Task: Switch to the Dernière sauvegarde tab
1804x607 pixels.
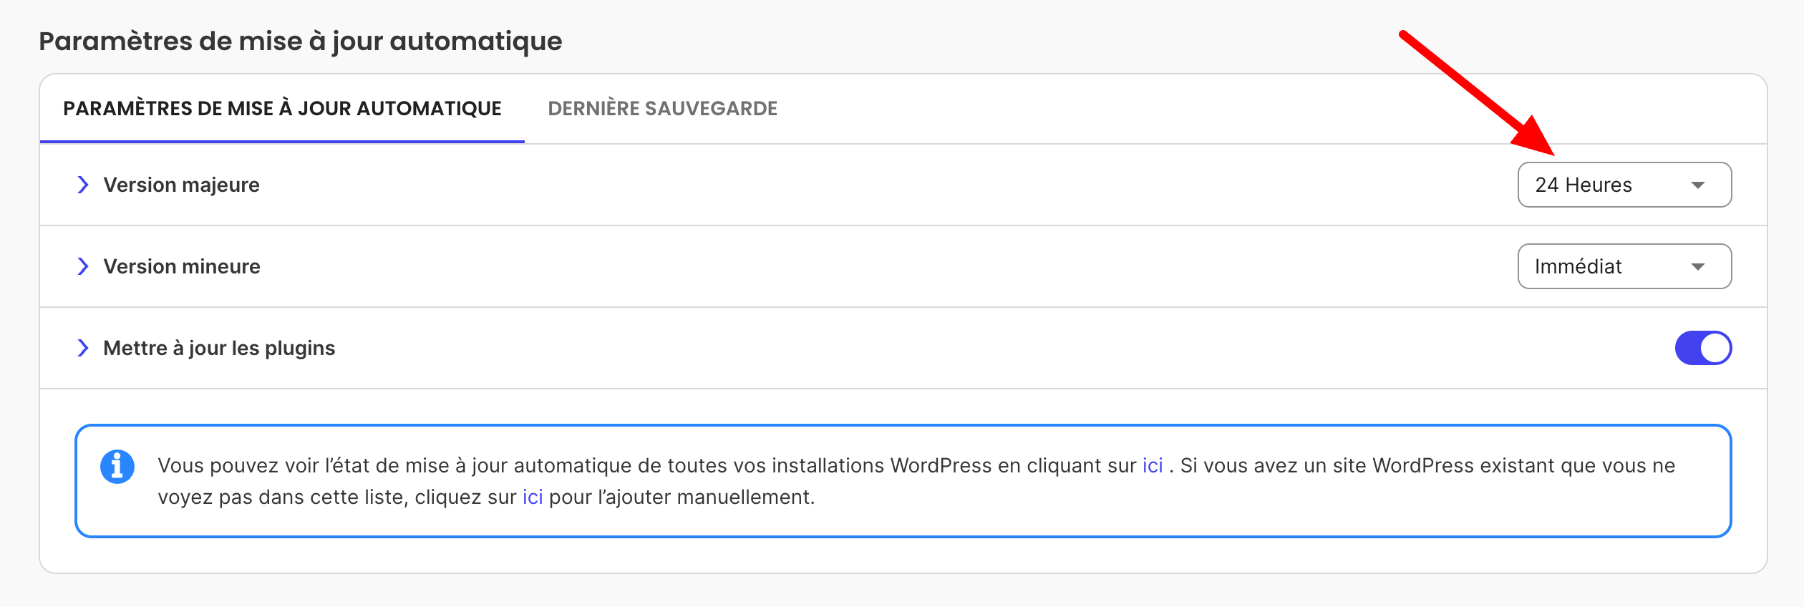Action: coord(662,108)
